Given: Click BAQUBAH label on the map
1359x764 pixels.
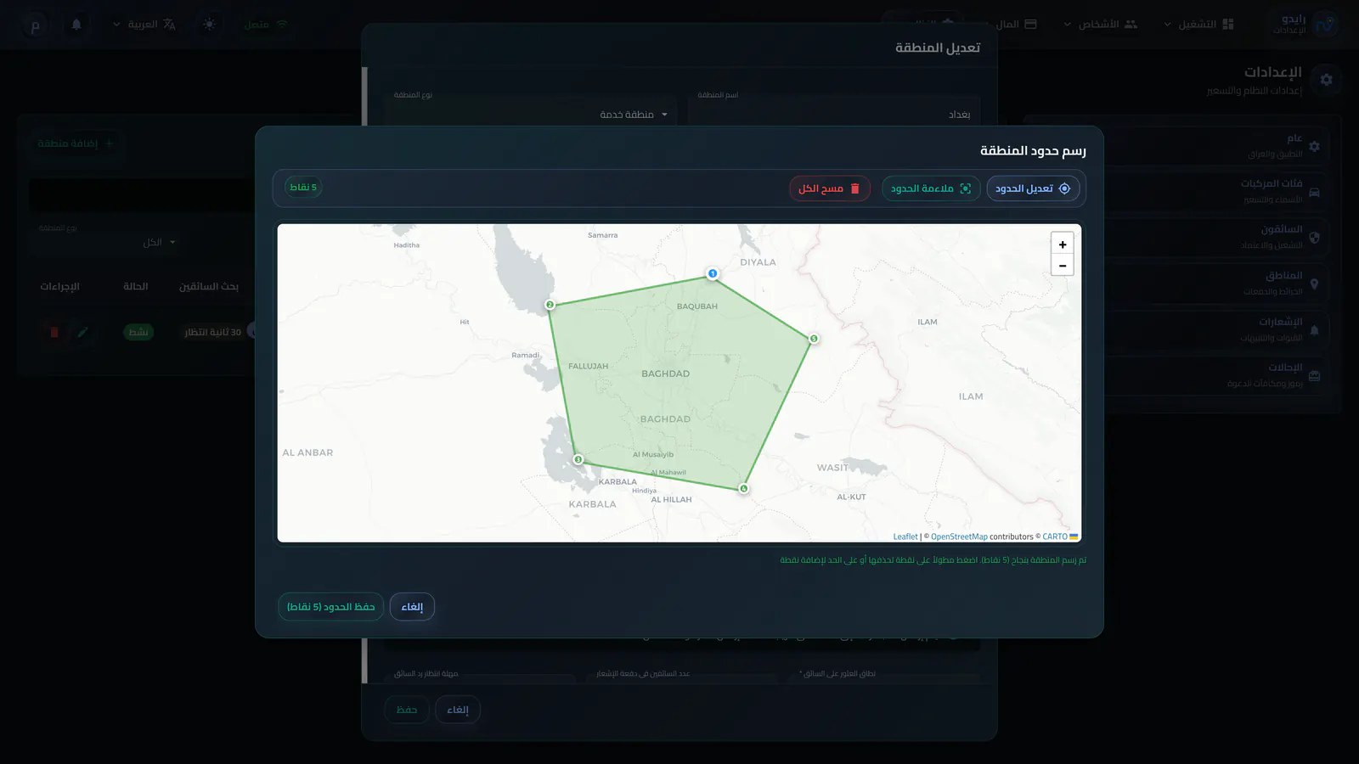Looking at the screenshot, I should [x=696, y=306].
